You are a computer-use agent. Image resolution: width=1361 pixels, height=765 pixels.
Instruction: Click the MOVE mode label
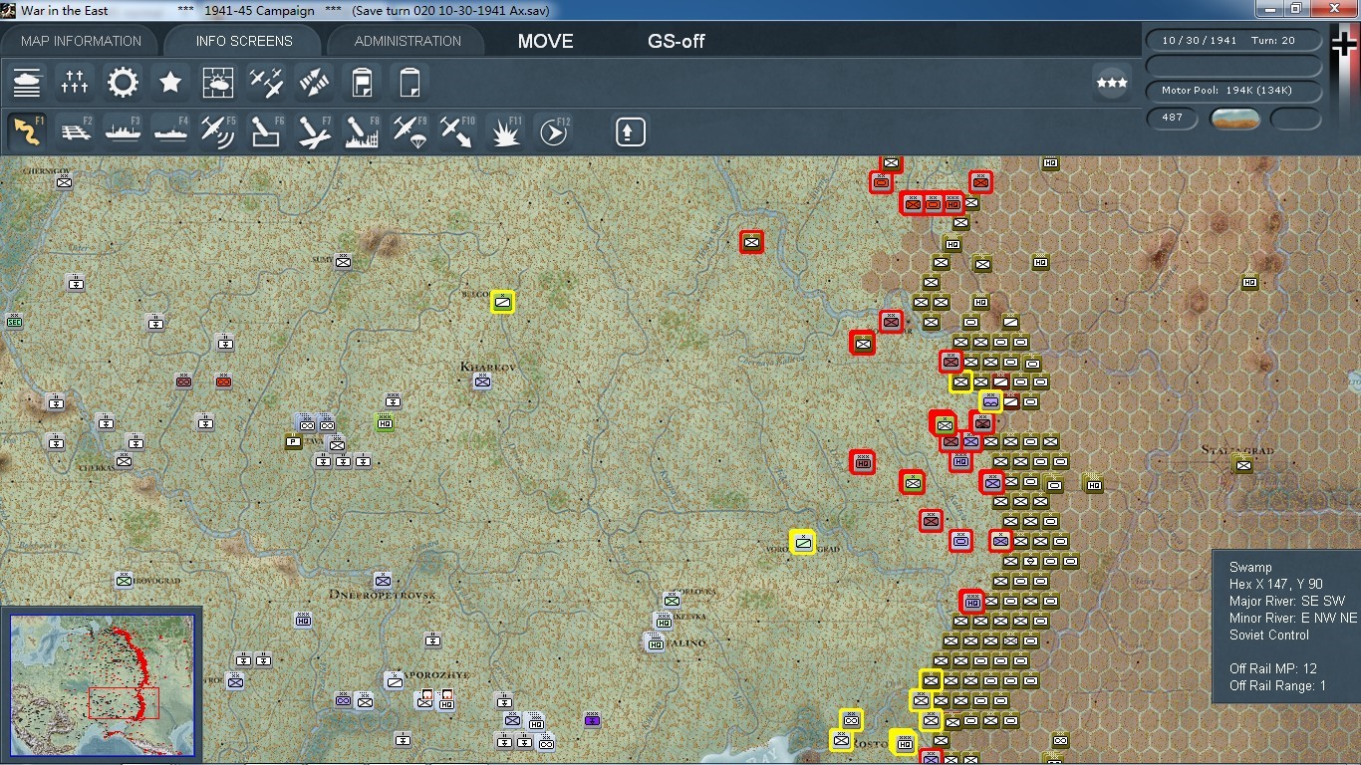[546, 42]
